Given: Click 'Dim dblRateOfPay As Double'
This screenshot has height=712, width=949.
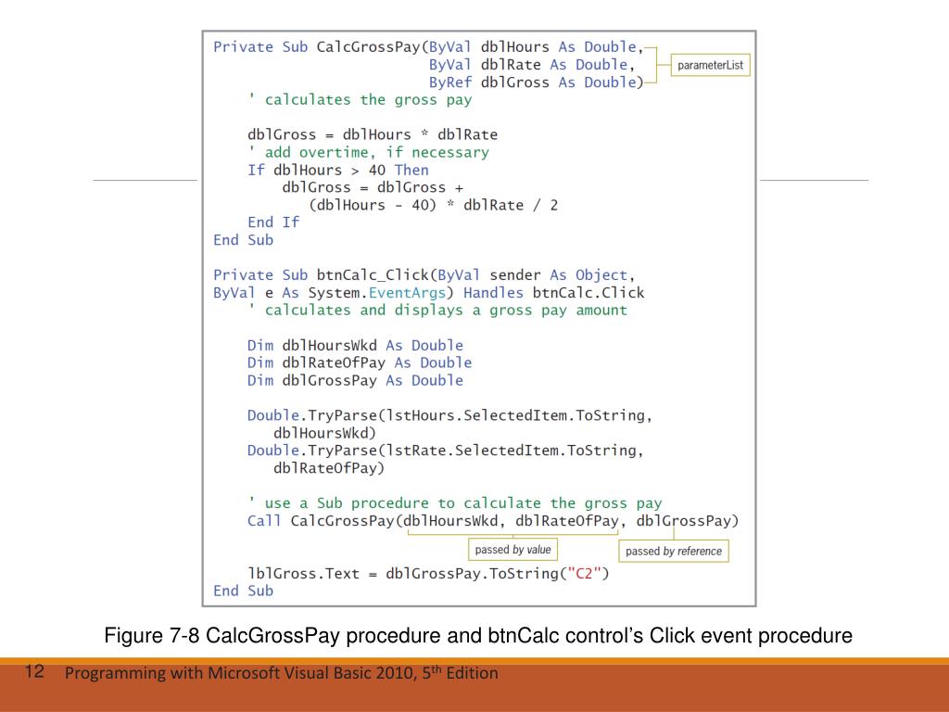Looking at the screenshot, I should point(360,362).
